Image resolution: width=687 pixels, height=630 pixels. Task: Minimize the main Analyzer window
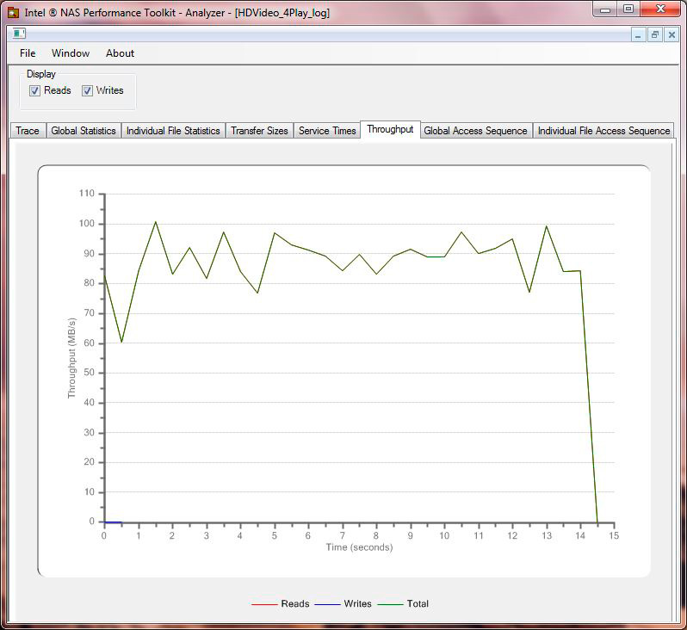coord(605,9)
